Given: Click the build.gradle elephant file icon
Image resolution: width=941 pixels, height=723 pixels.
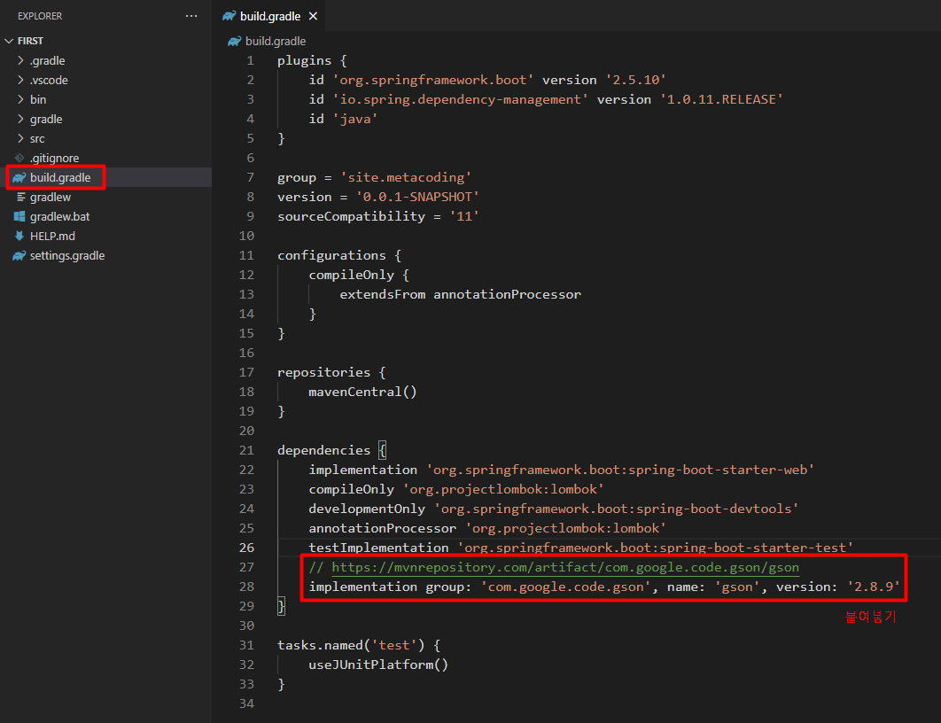Looking at the screenshot, I should coord(19,177).
